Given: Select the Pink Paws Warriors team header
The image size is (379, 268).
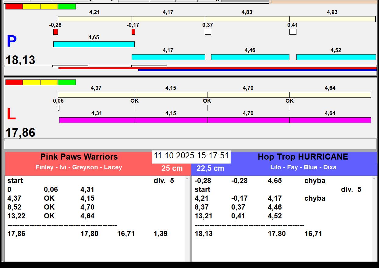Looking at the screenshot, I should 79,157.
